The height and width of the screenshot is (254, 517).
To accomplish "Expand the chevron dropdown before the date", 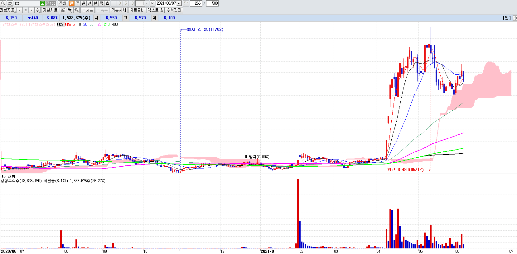I will [x=152, y=3].
